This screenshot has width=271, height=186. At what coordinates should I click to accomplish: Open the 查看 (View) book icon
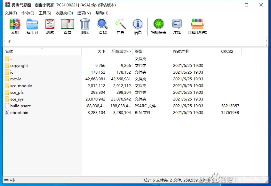click(x=68, y=24)
